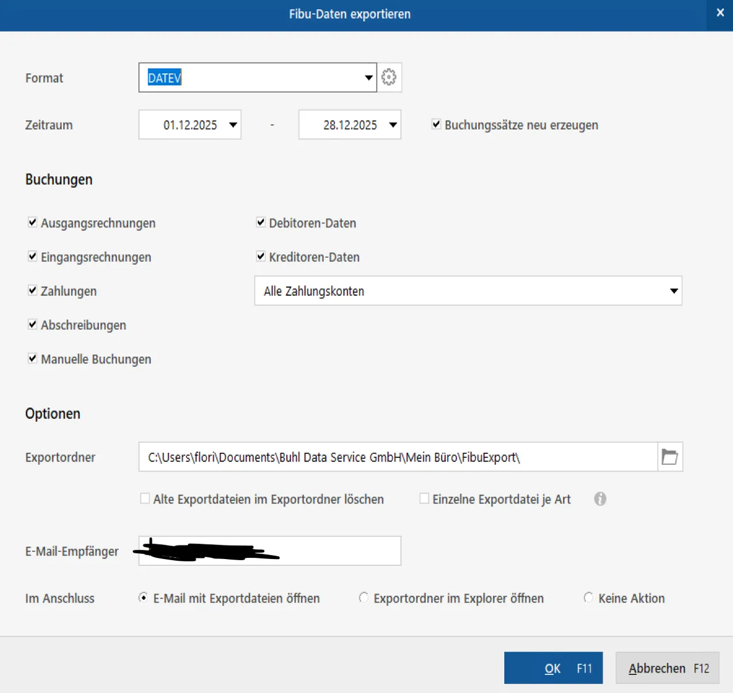Browse for export folder via folder icon
Screen dimensions: 733x693
tap(670, 457)
